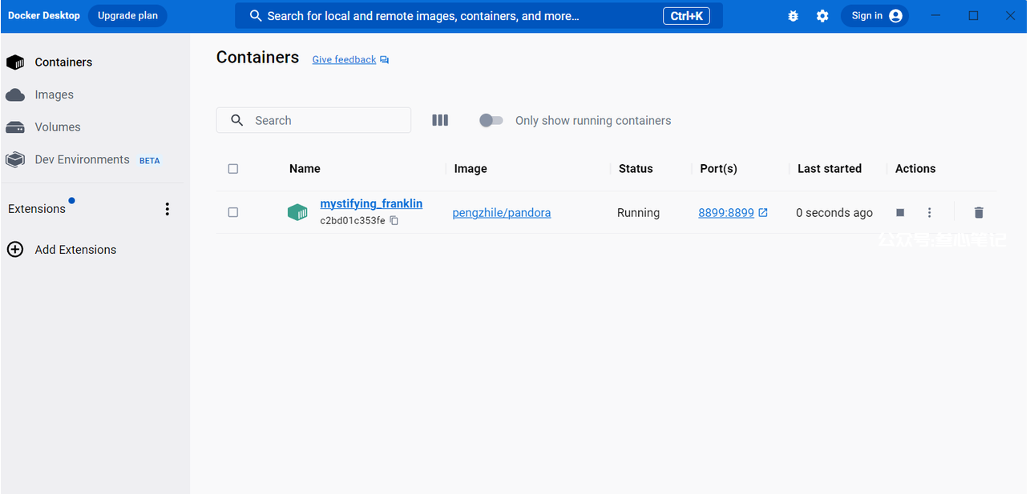Open Docker settings gear icon

pos(822,16)
